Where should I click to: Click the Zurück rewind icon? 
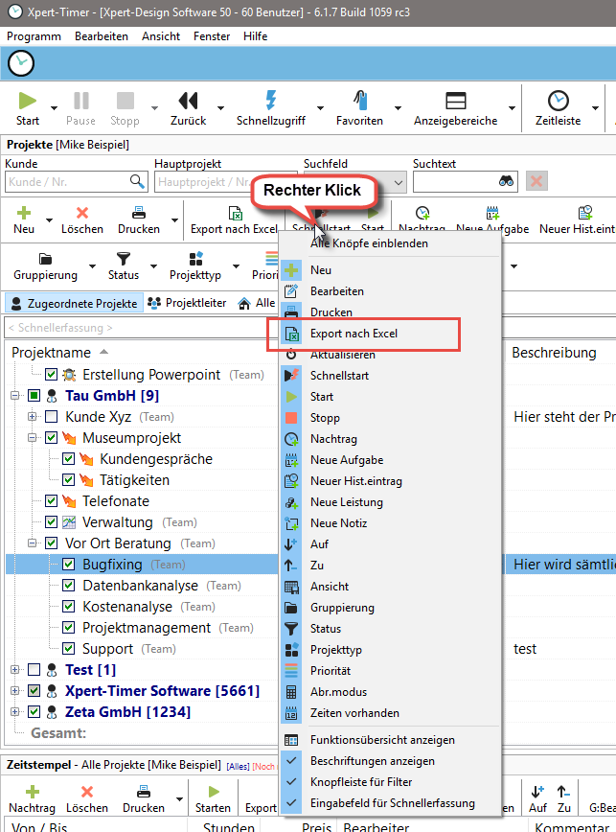pos(189,101)
